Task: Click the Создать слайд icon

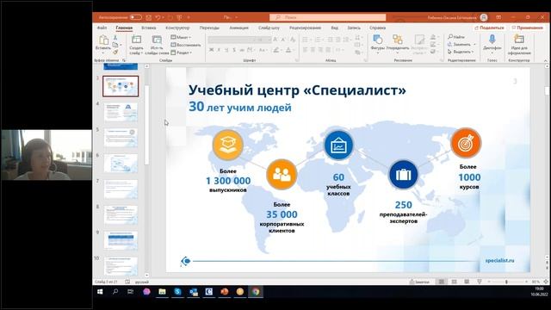Action: coord(136,40)
